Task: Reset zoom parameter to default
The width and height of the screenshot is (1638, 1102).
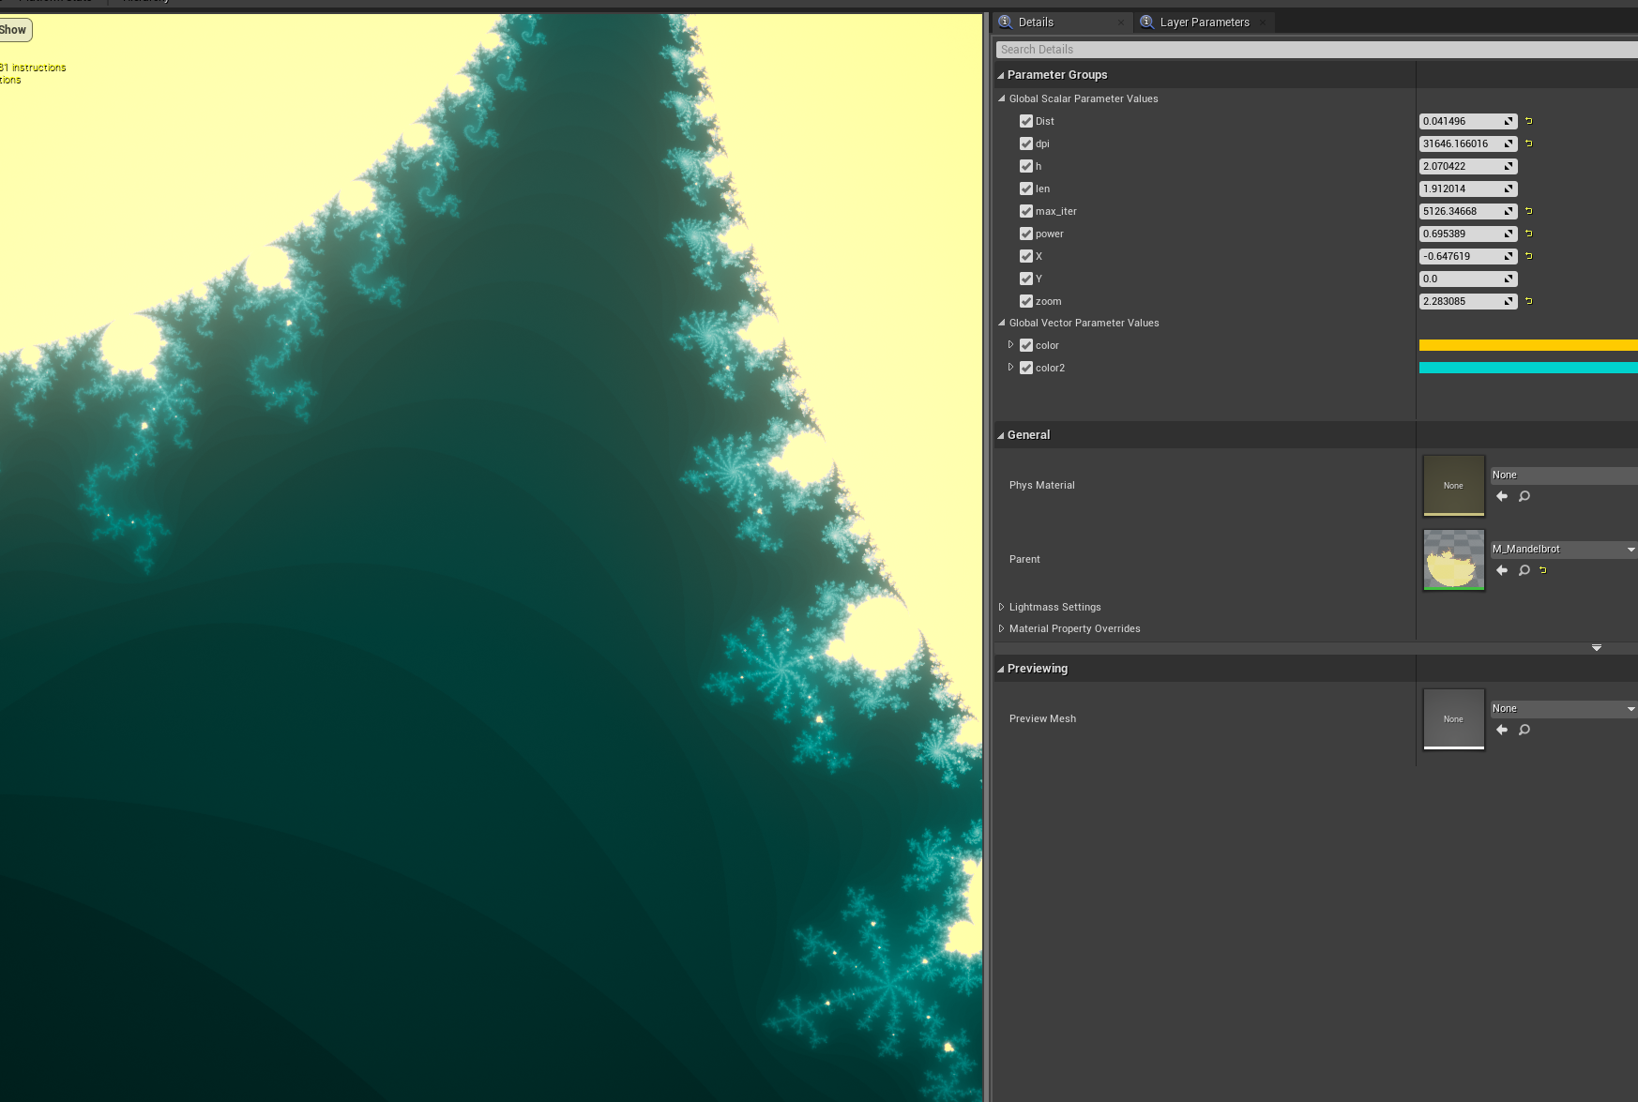Action: pyautogui.click(x=1529, y=301)
